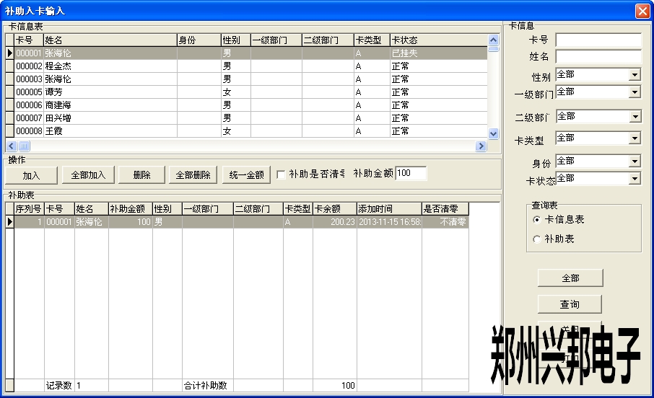Click the 统一金额 button
The height and width of the screenshot is (398, 654).
pyautogui.click(x=246, y=175)
